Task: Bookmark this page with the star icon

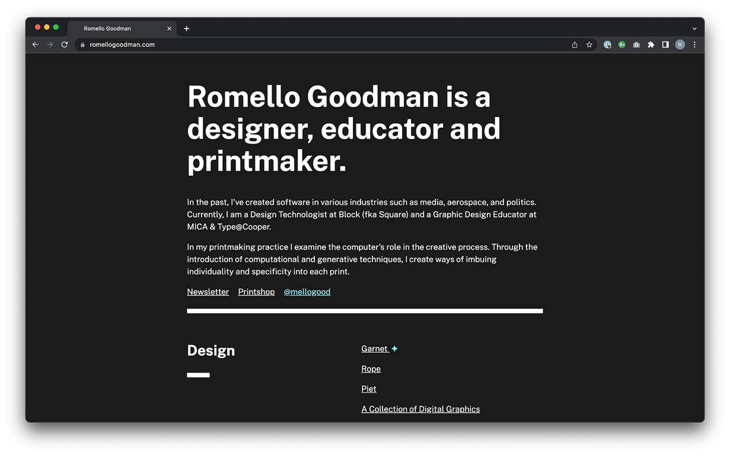Action: (589, 45)
